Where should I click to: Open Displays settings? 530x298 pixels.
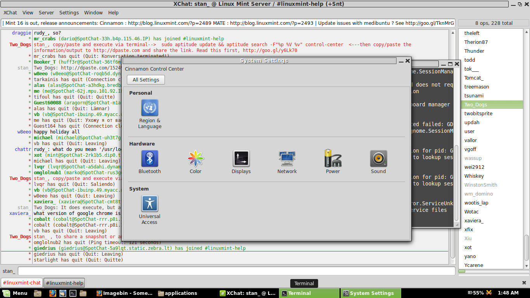(241, 162)
